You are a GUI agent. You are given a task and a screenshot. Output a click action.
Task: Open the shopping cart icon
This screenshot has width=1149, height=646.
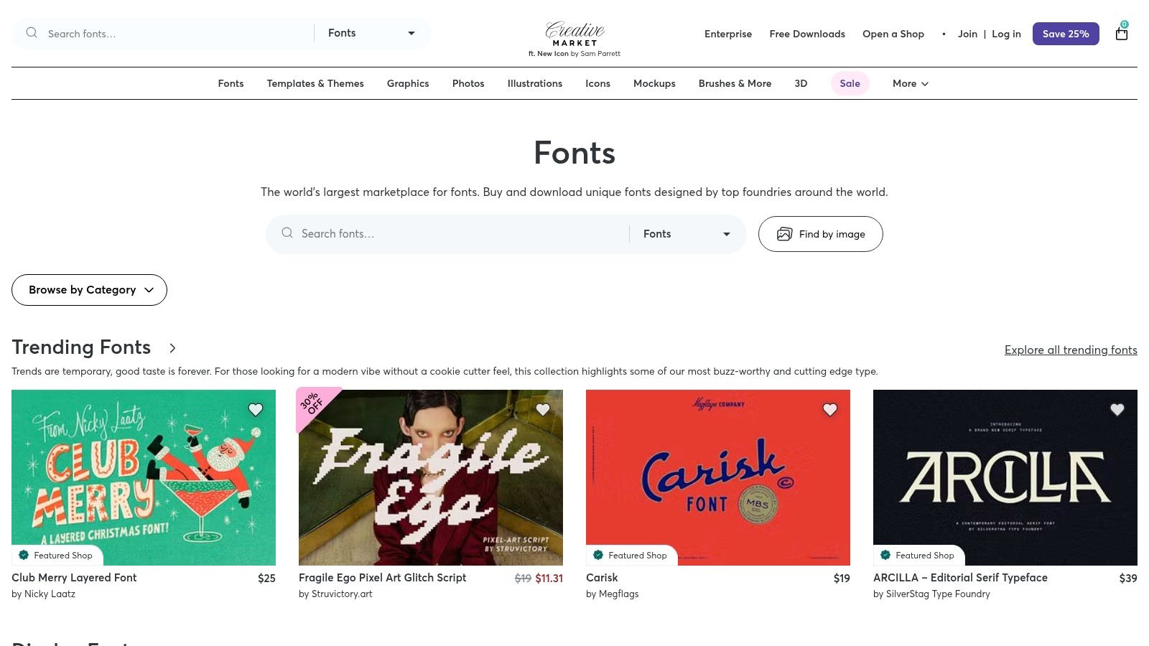1121,34
